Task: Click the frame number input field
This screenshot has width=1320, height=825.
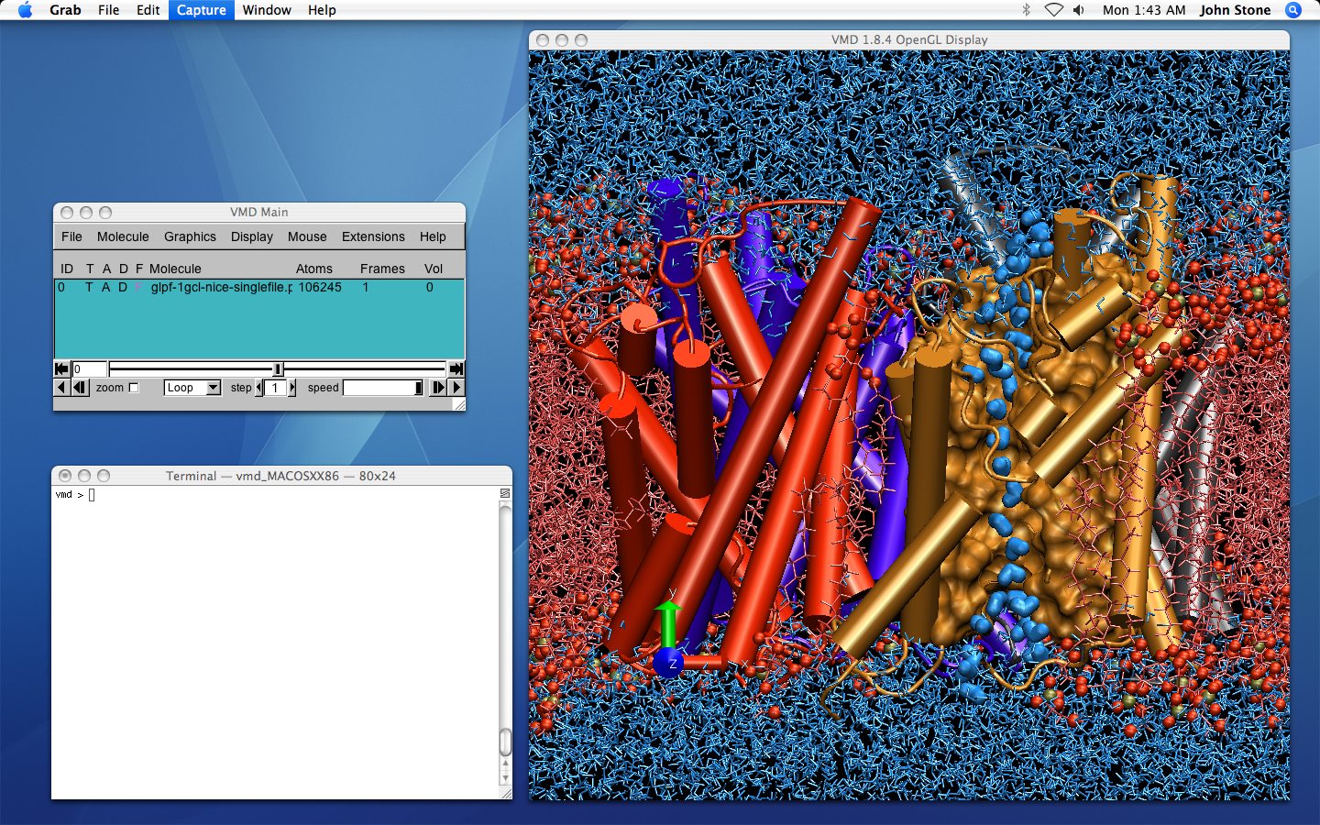Action: (x=89, y=368)
